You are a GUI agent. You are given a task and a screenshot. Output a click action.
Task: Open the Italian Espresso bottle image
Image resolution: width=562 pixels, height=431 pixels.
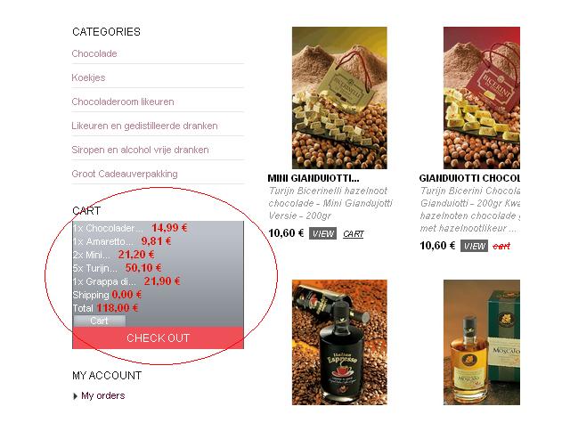[339, 342]
